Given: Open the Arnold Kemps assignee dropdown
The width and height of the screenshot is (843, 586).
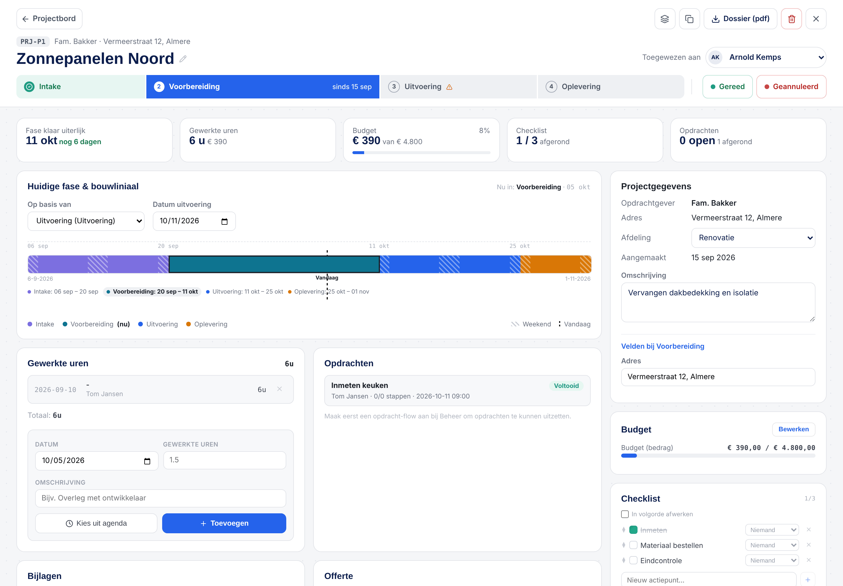Looking at the screenshot, I should pos(766,57).
